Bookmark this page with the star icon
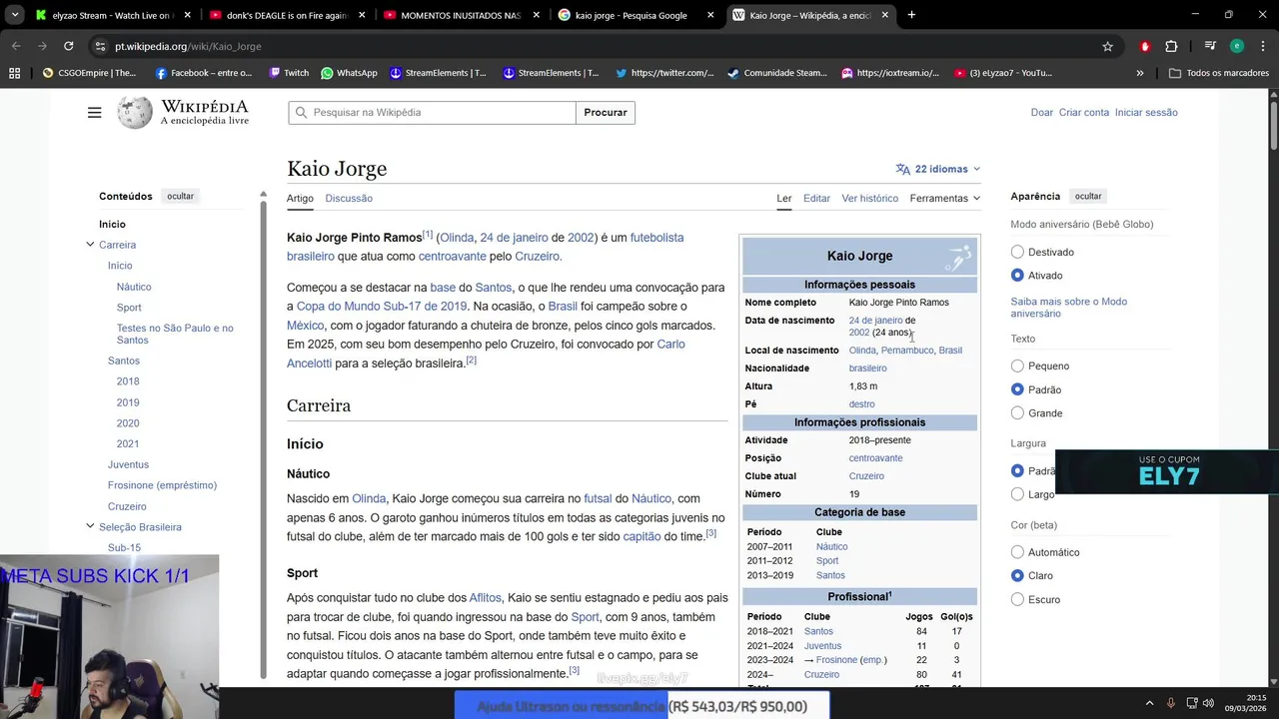This screenshot has width=1279, height=719. (x=1107, y=46)
